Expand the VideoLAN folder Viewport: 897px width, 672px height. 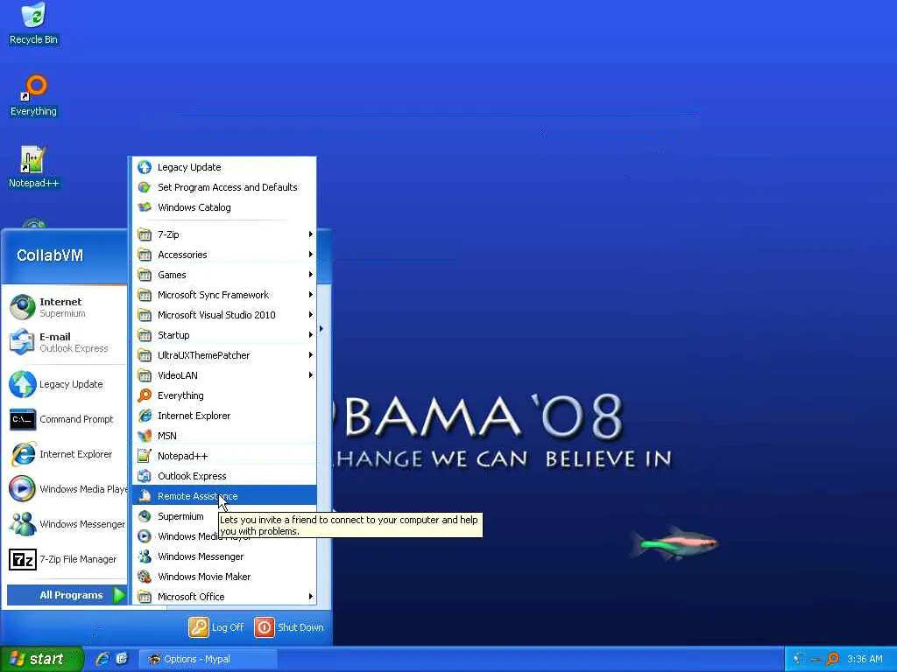pyautogui.click(x=225, y=374)
